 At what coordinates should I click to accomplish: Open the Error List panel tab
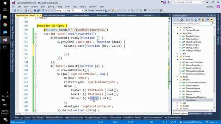(19, 117)
